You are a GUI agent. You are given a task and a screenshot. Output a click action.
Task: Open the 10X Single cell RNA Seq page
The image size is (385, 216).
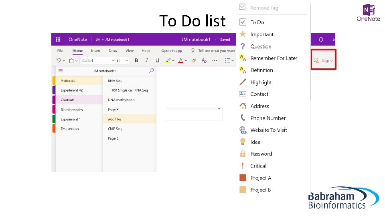(130, 90)
